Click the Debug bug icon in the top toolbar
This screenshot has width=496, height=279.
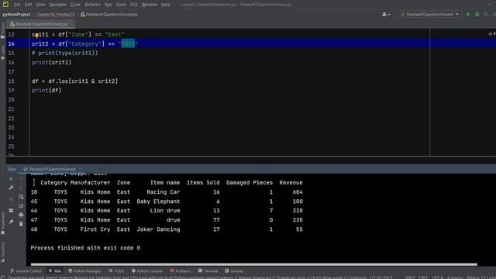477,15
